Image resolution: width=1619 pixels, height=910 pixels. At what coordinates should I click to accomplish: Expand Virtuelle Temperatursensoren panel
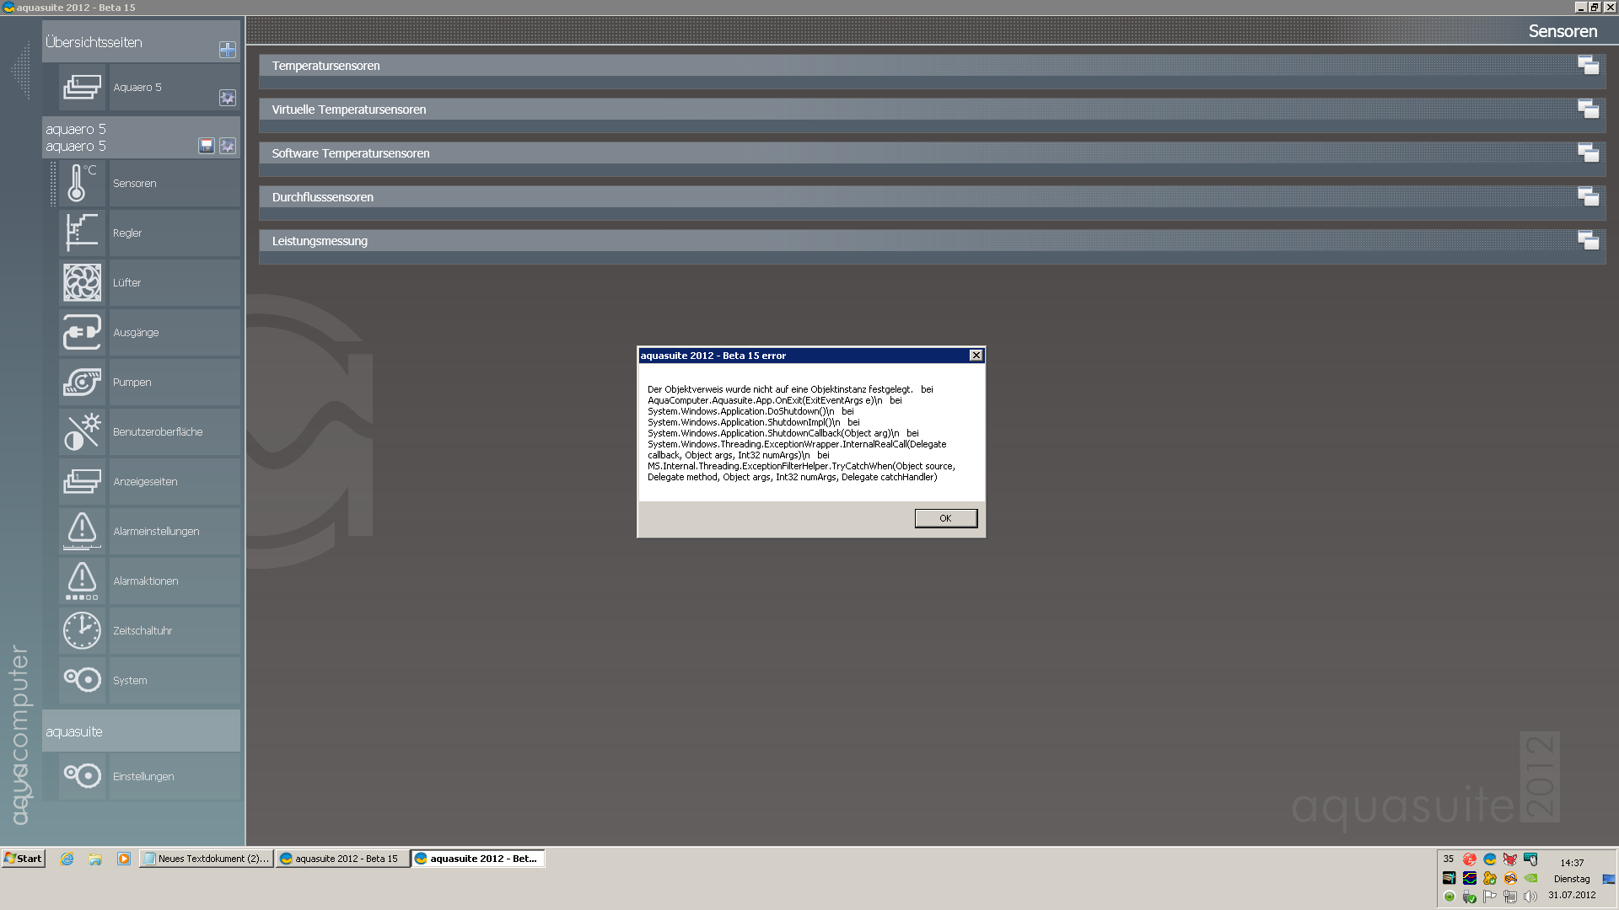pyautogui.click(x=1588, y=109)
